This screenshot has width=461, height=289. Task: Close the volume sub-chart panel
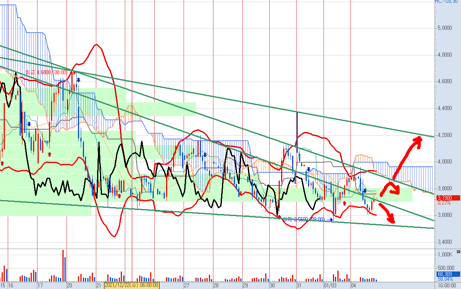point(459,251)
